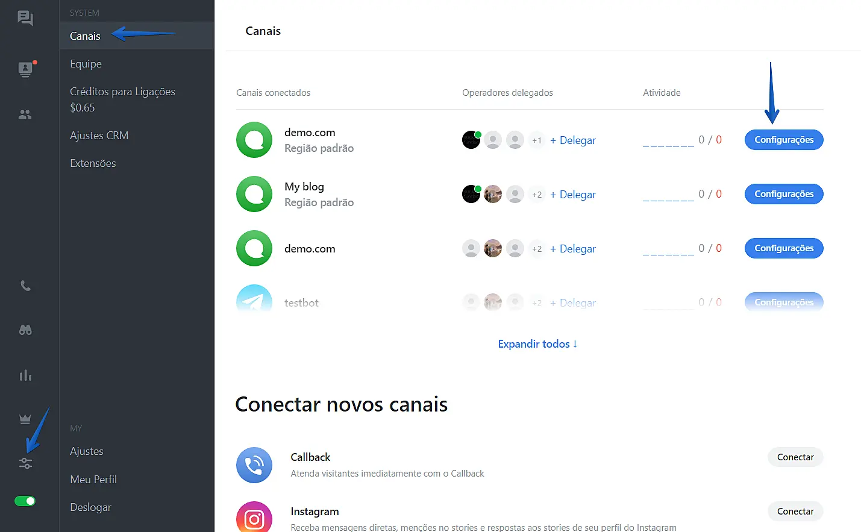Show the +2 extra operators in My blog row
This screenshot has height=532, width=861.
537,195
